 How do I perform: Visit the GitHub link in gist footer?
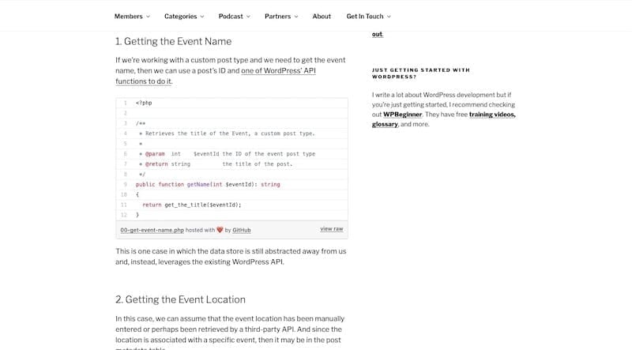(242, 230)
